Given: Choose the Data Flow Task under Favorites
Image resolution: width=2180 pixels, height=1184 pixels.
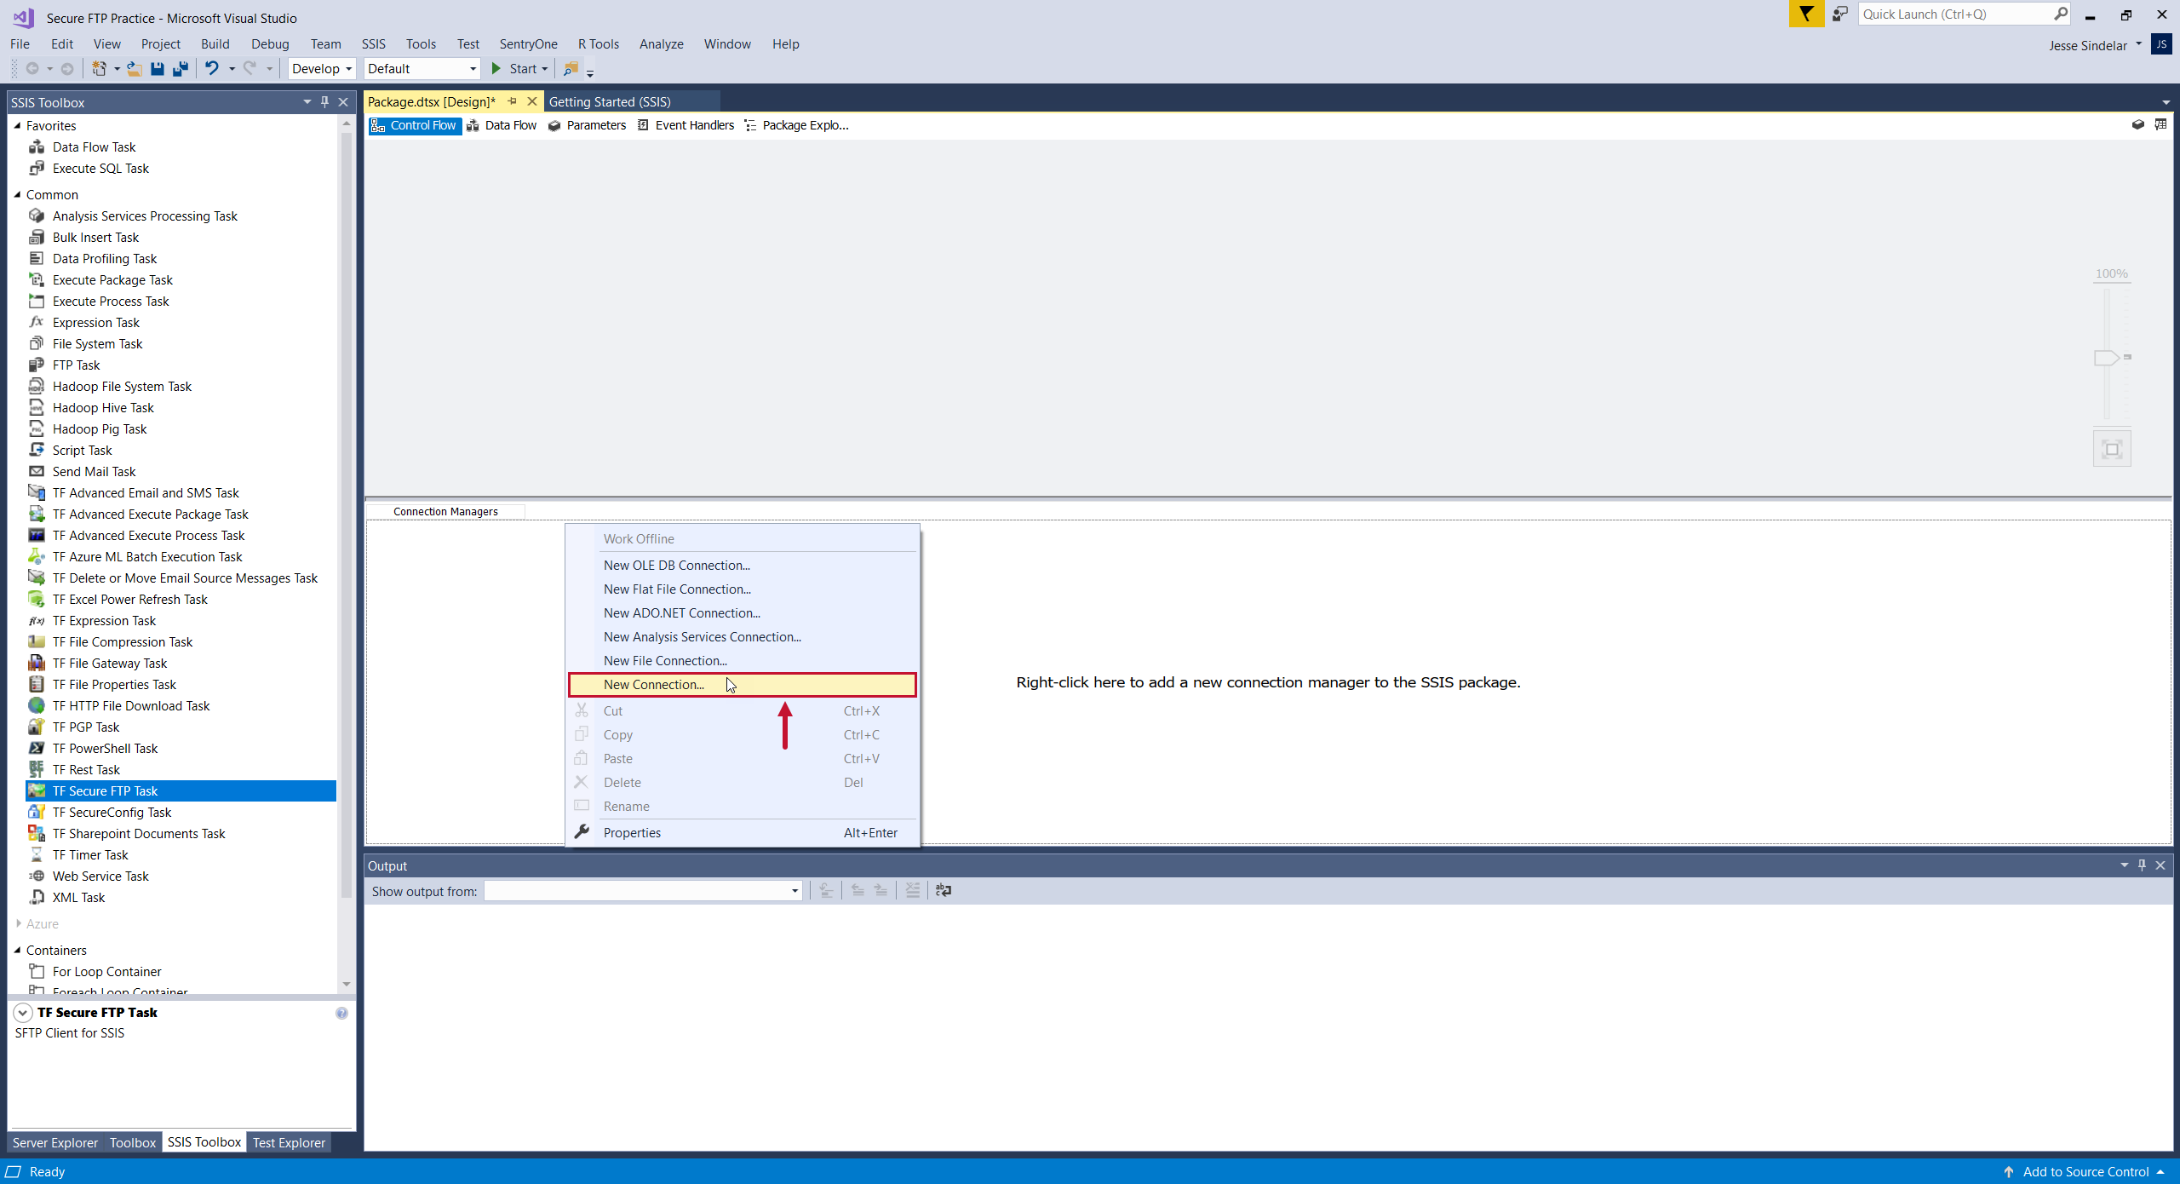Looking at the screenshot, I should pyautogui.click(x=94, y=147).
